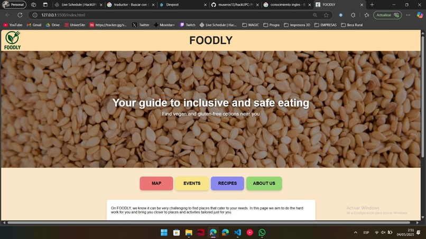Open Microsoft Store from taskbar

coord(177,233)
